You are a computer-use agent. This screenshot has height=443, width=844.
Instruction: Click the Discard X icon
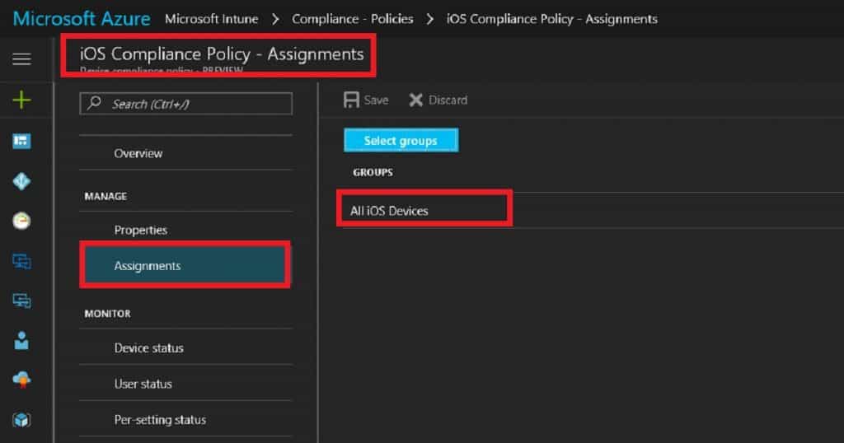tap(415, 100)
